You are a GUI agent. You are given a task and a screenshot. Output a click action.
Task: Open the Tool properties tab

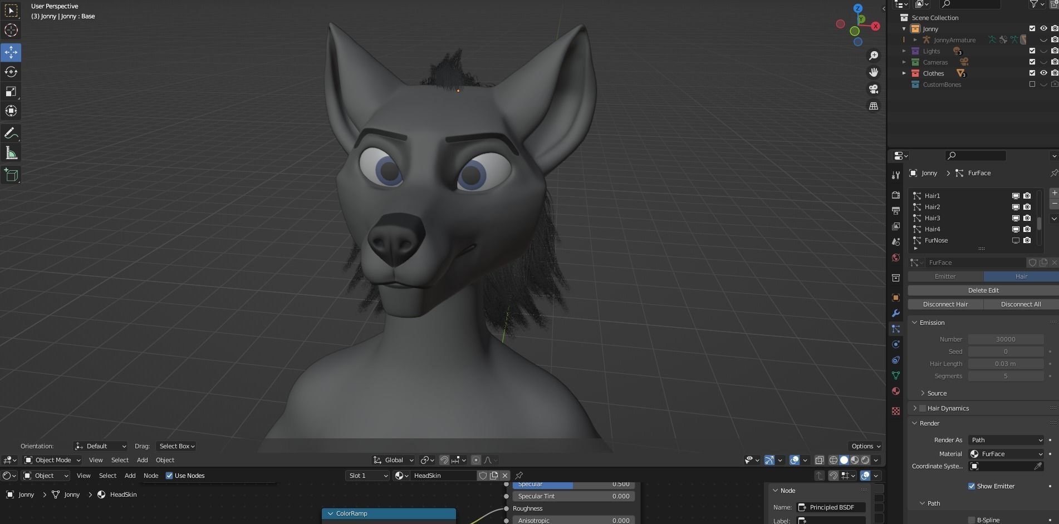[x=896, y=175]
